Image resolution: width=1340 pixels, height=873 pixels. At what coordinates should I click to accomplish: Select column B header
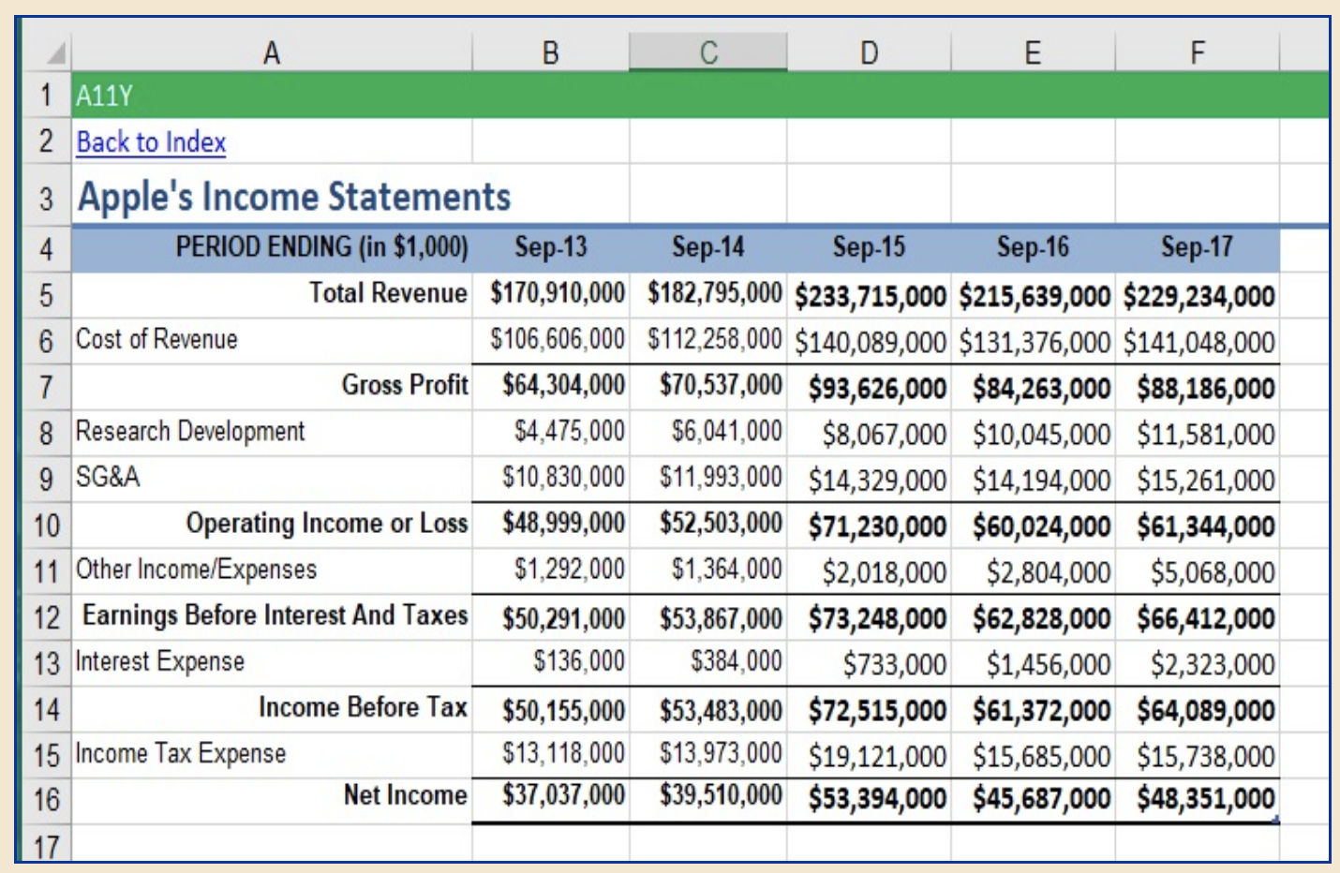pyautogui.click(x=551, y=52)
